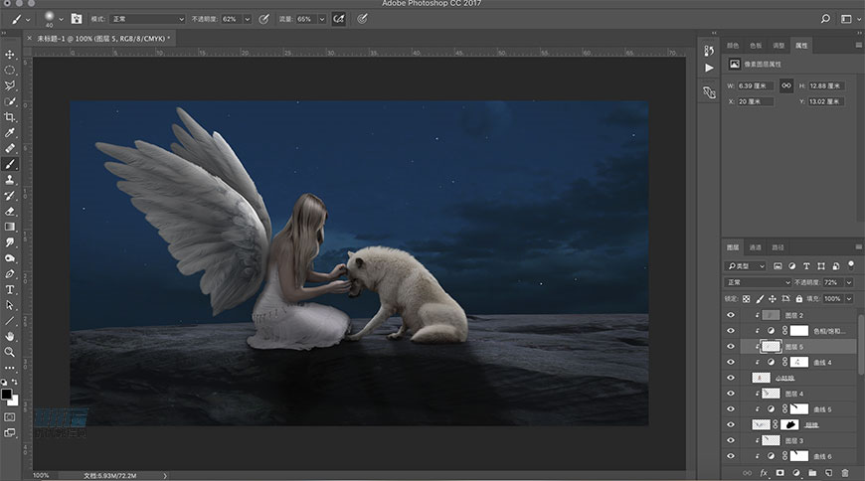Switch to the 路径 paths tab

click(x=778, y=247)
